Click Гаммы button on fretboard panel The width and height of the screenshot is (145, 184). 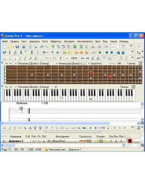tap(131, 63)
